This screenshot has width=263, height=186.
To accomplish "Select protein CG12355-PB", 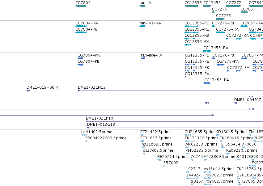I will tap(190, 71).
